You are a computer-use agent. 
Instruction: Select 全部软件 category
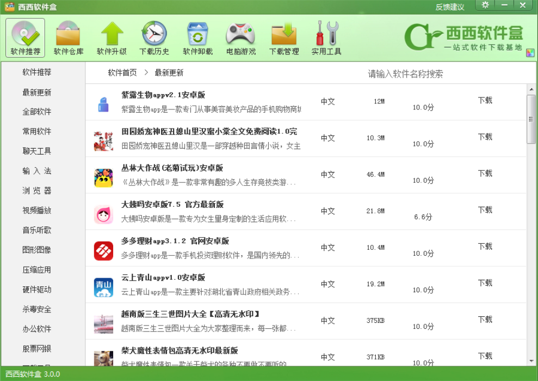(x=36, y=112)
